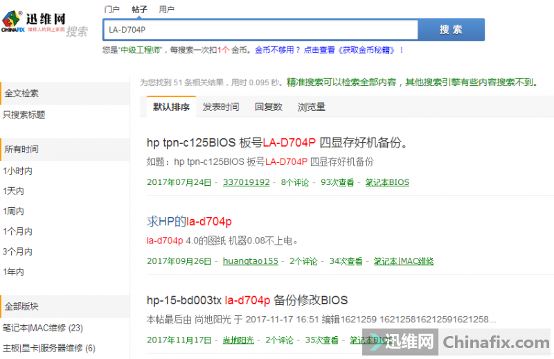Filter results to 1个月内
This screenshot has height=359, width=554.
[18, 231]
